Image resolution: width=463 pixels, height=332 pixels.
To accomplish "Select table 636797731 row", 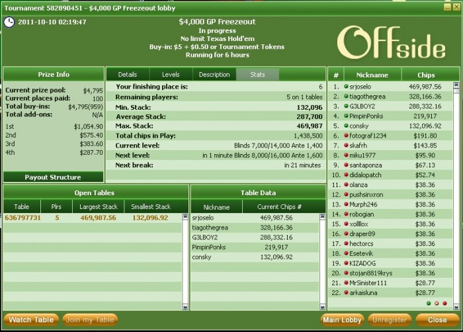I will point(93,218).
